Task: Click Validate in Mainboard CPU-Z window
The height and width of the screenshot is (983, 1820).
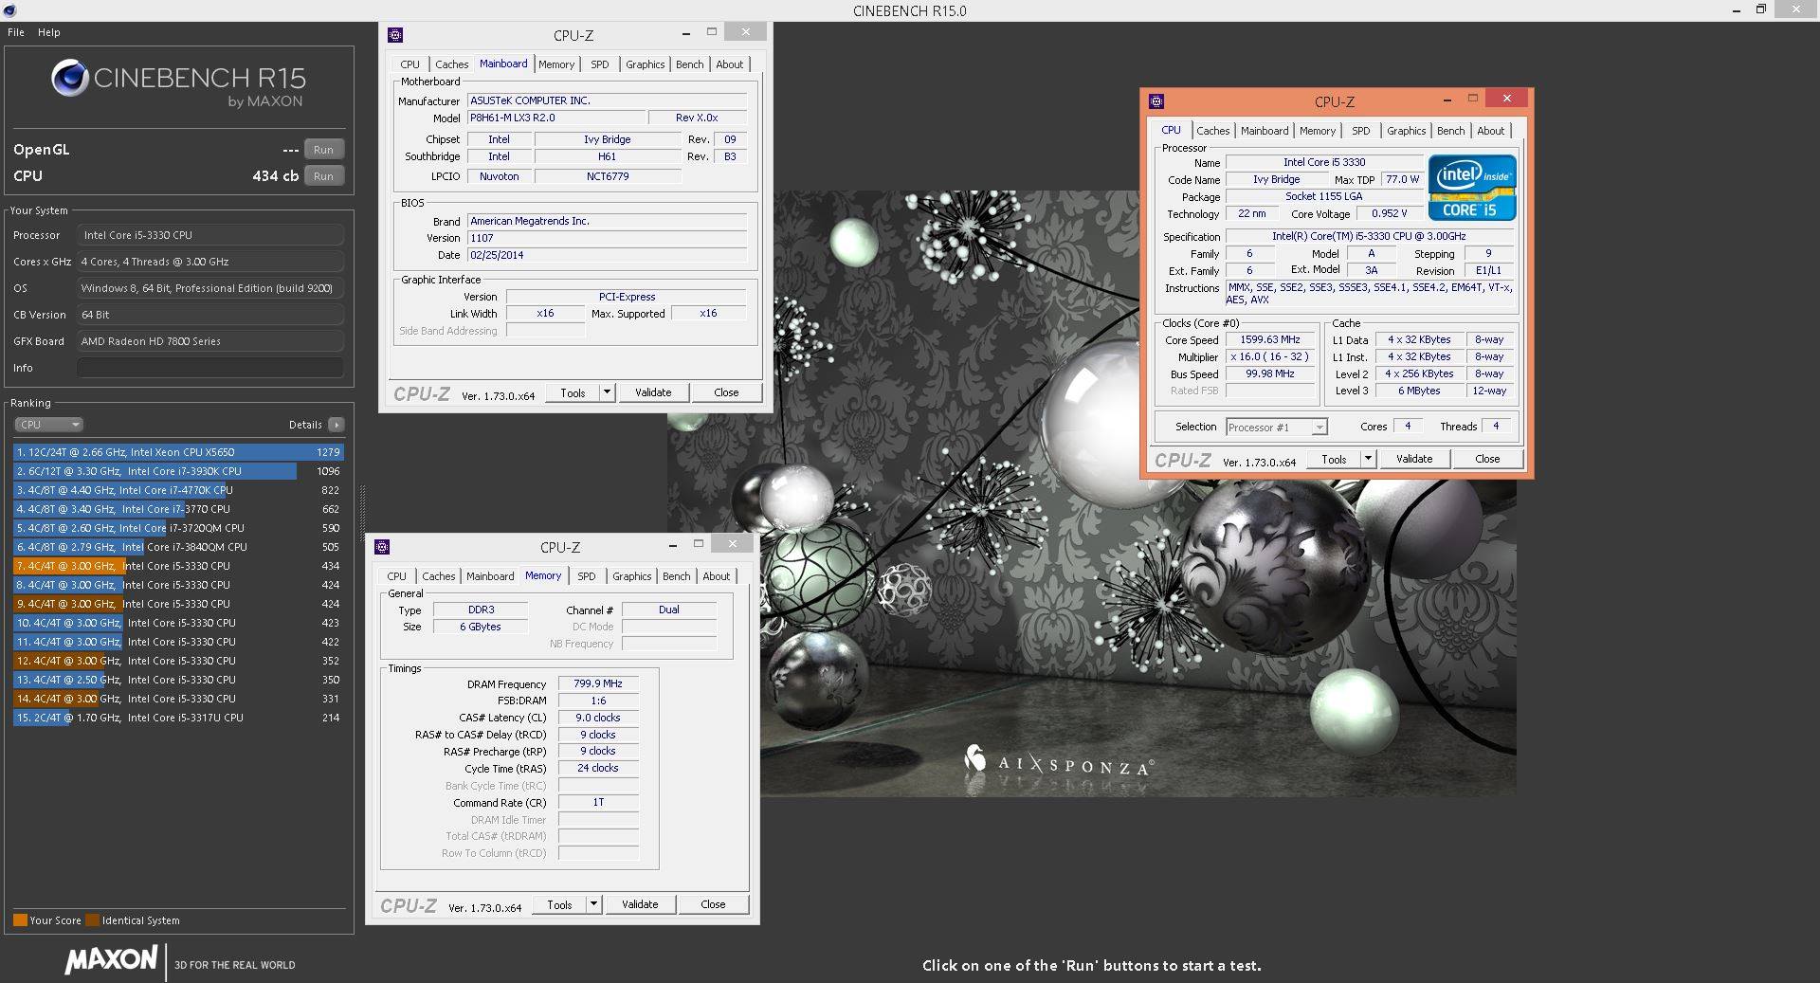Action: click(653, 392)
